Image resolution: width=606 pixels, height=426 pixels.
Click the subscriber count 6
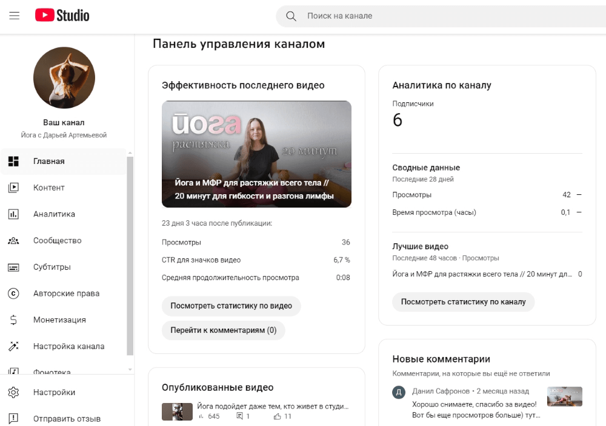coord(398,120)
